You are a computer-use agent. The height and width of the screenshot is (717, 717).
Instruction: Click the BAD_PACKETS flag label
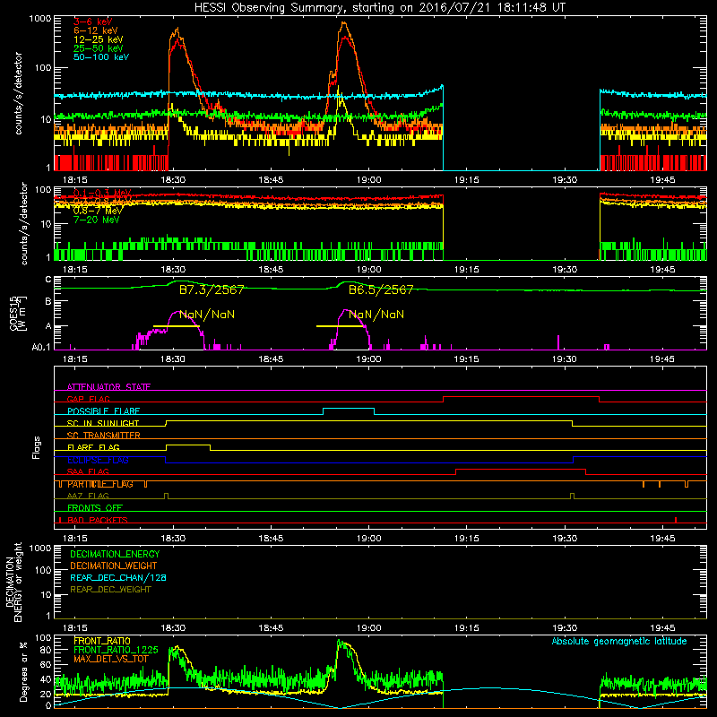[98, 520]
